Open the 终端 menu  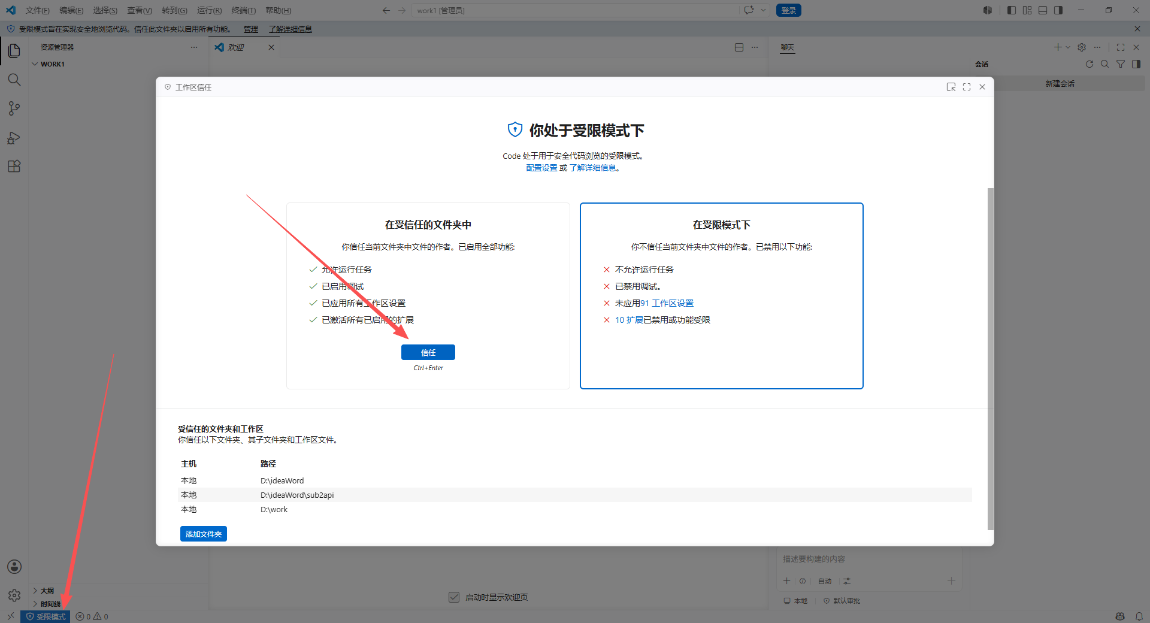click(243, 10)
